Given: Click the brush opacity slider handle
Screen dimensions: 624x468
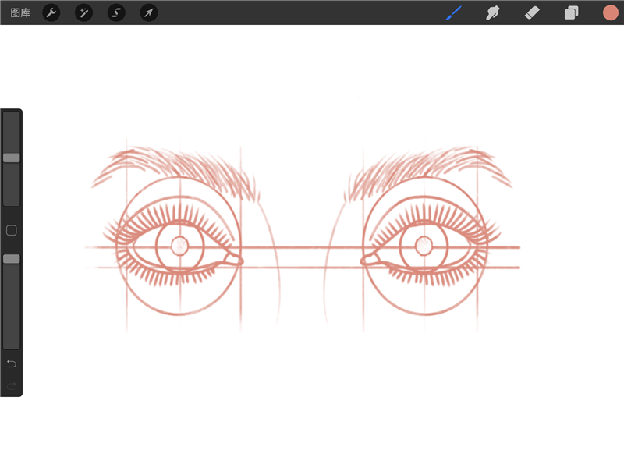Looking at the screenshot, I should pyautogui.click(x=12, y=259).
